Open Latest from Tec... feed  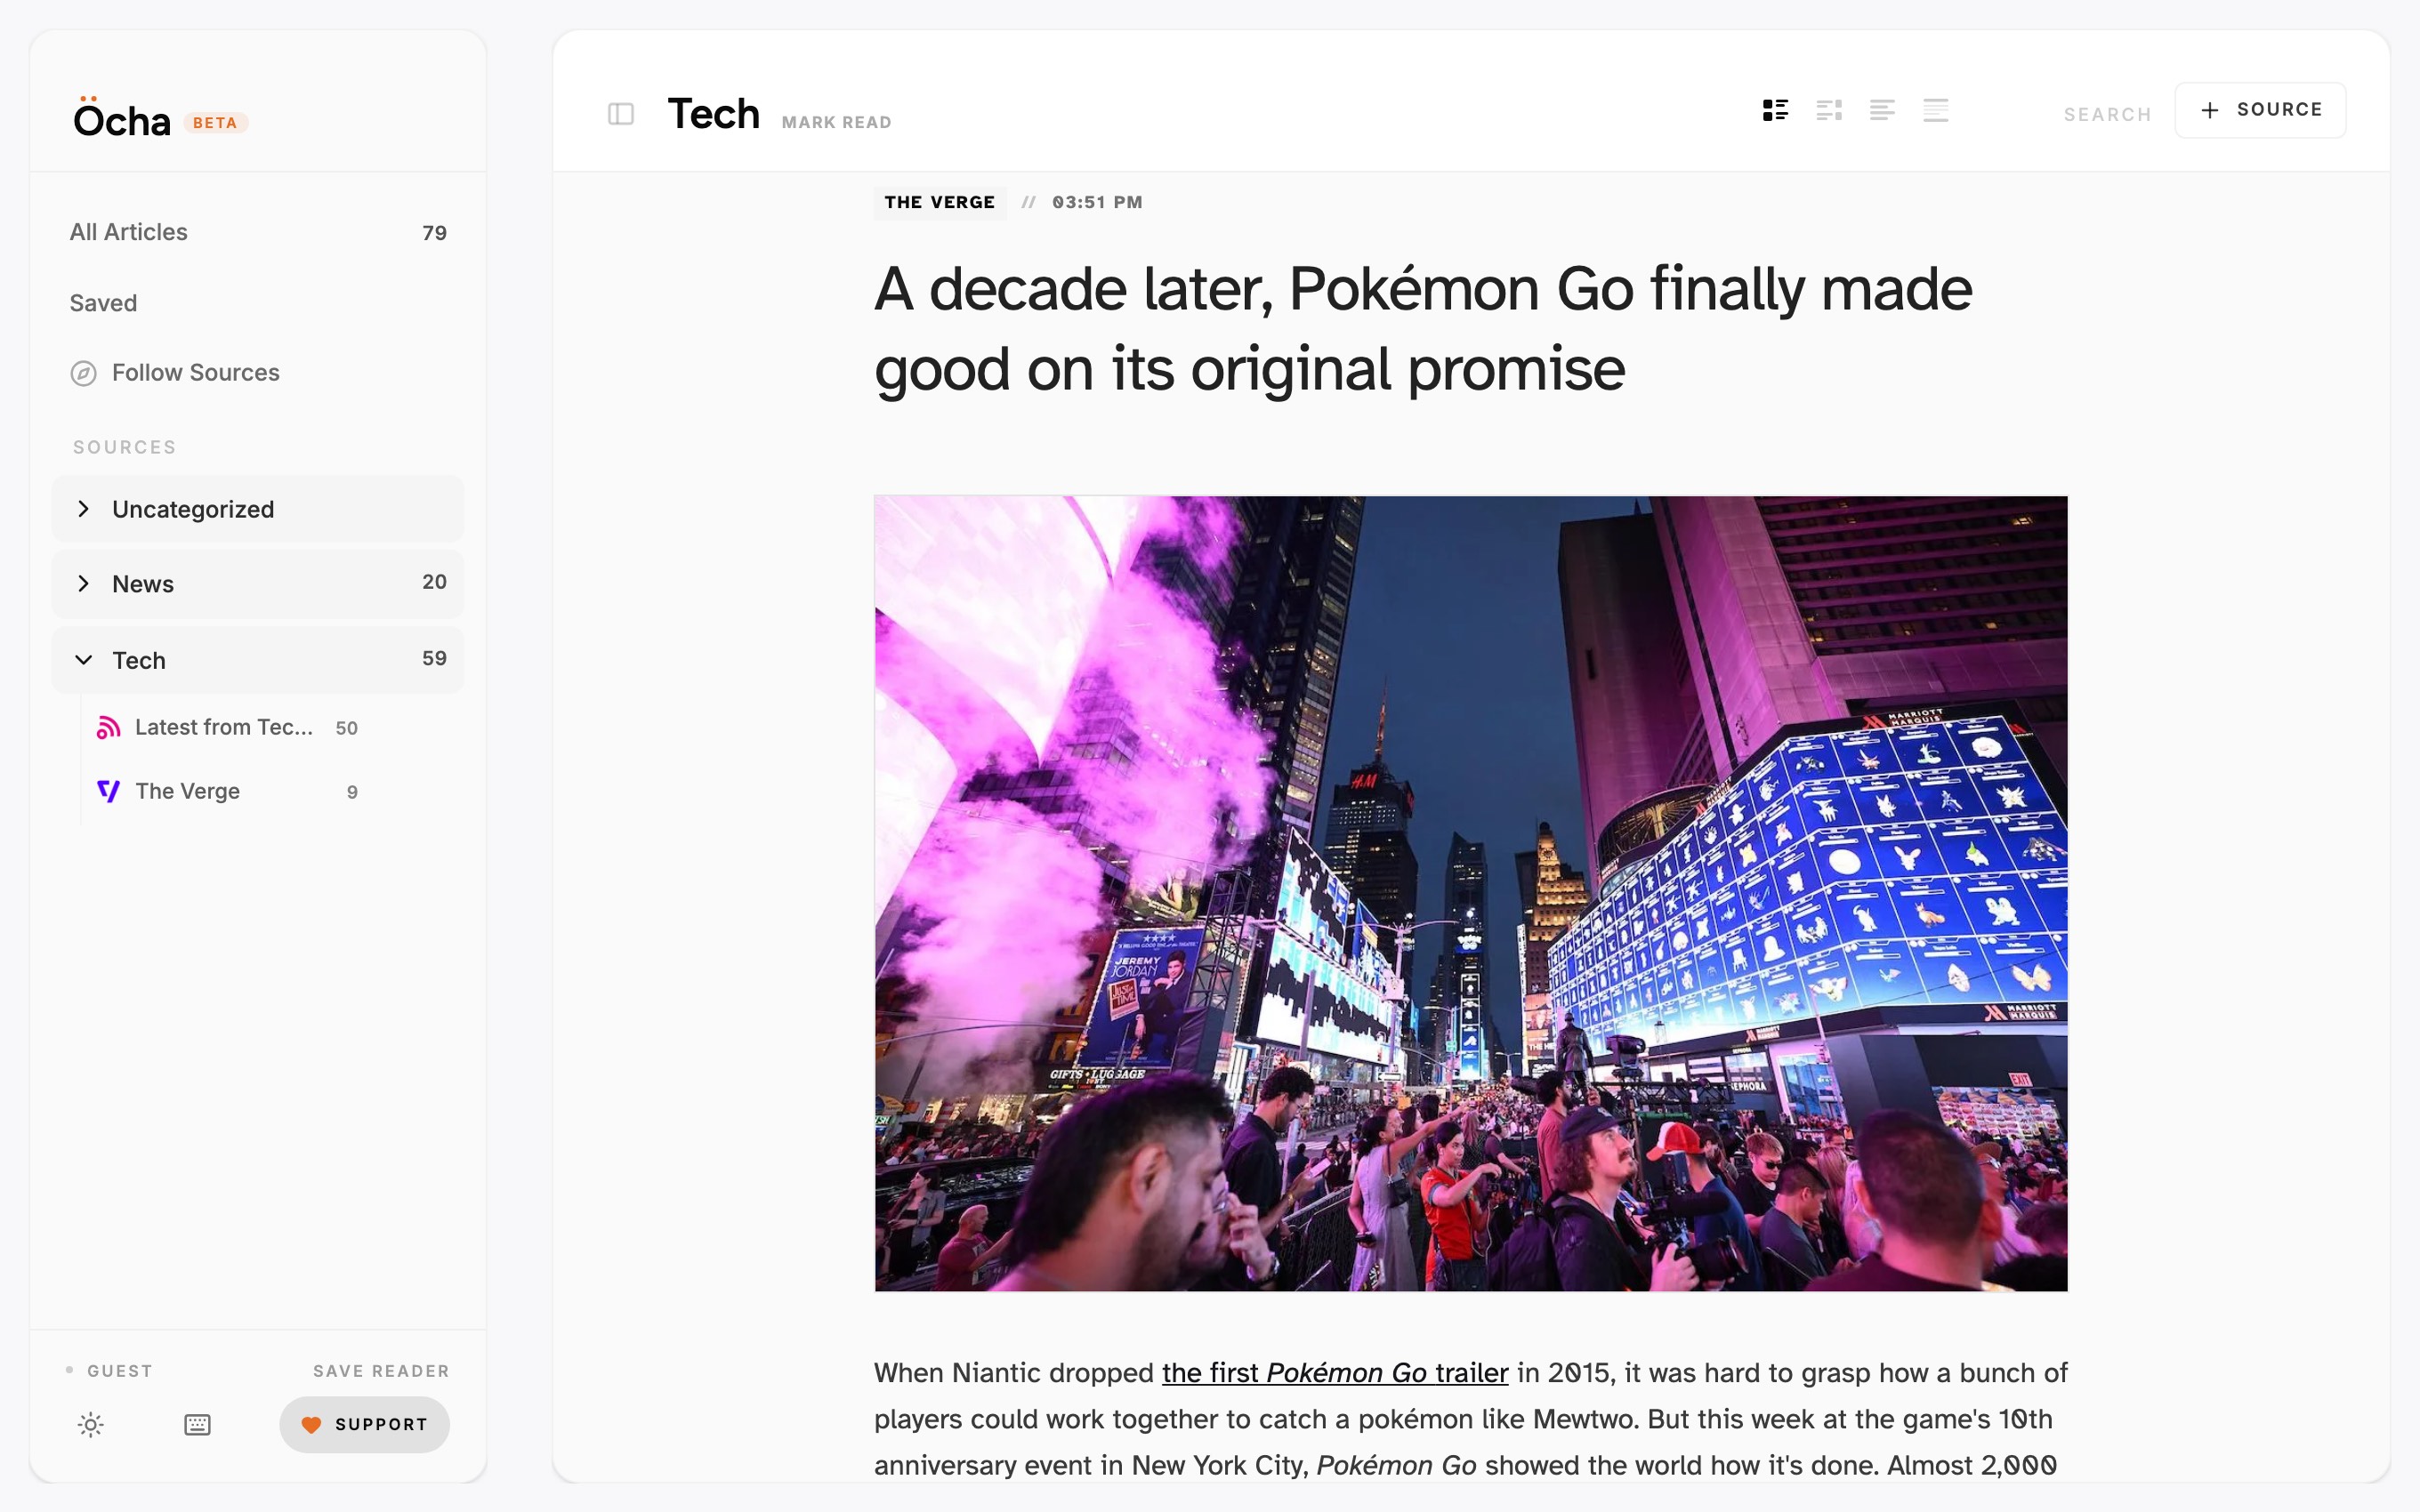pos(228,728)
